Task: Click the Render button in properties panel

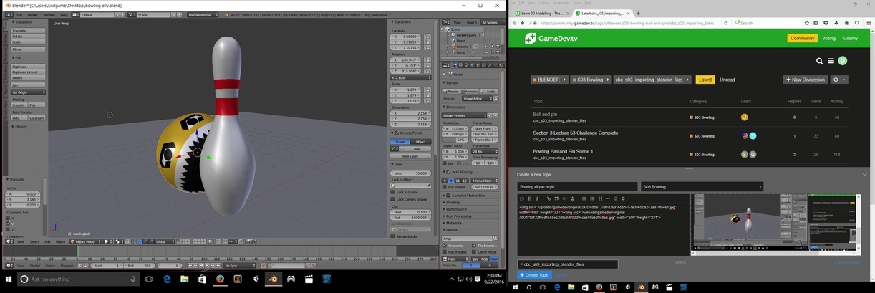Action: click(x=452, y=91)
